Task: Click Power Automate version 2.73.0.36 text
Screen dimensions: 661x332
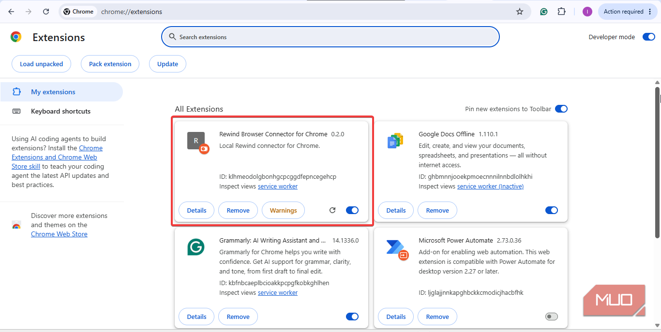Action: [510, 240]
